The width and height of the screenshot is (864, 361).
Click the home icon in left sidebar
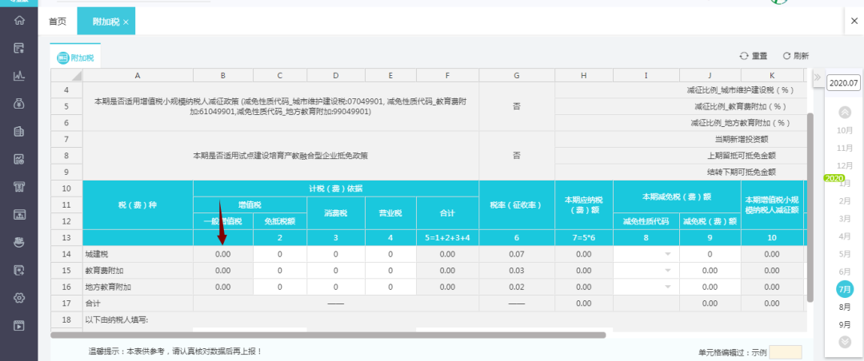coord(18,21)
